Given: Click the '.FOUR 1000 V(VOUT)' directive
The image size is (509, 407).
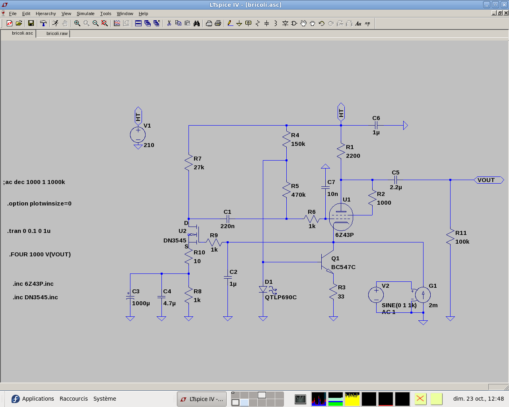Looking at the screenshot, I should pos(40,254).
